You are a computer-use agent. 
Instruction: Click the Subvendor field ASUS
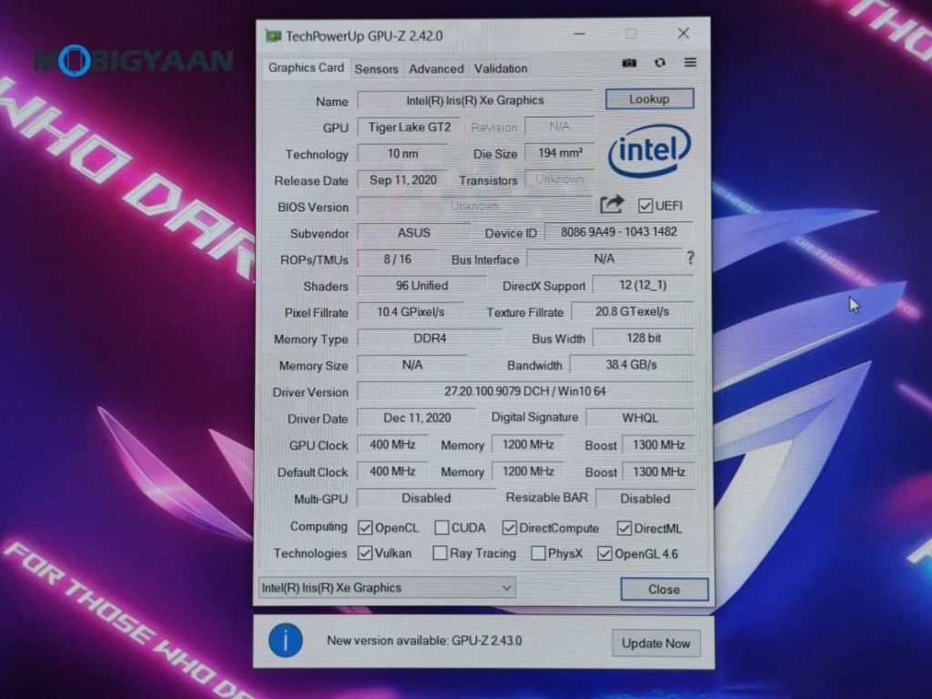click(414, 233)
